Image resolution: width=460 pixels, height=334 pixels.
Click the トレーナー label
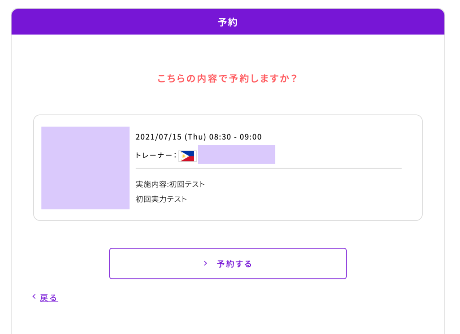point(155,155)
